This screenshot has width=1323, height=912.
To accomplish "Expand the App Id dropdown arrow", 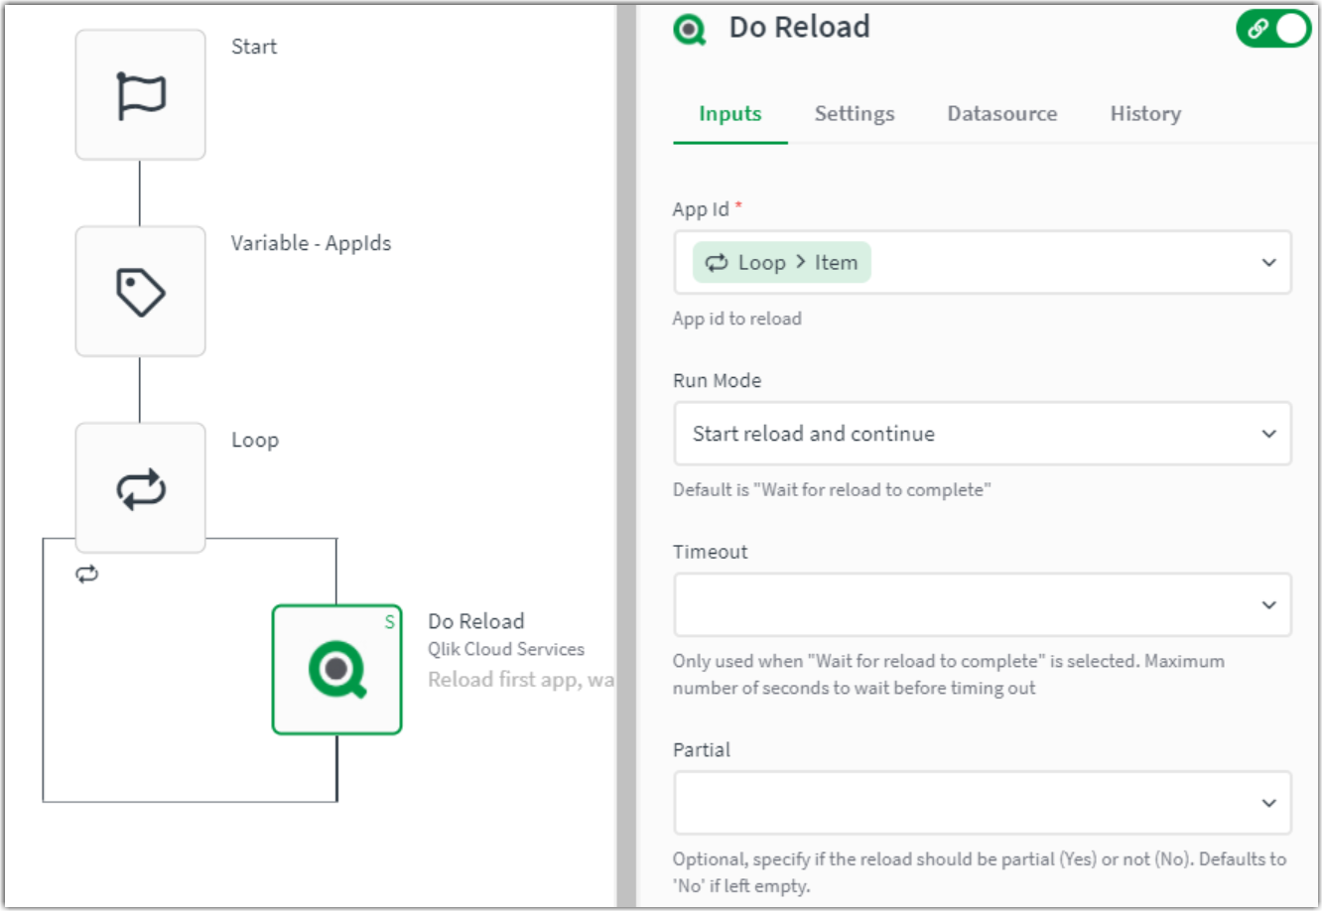I will coord(1268,263).
